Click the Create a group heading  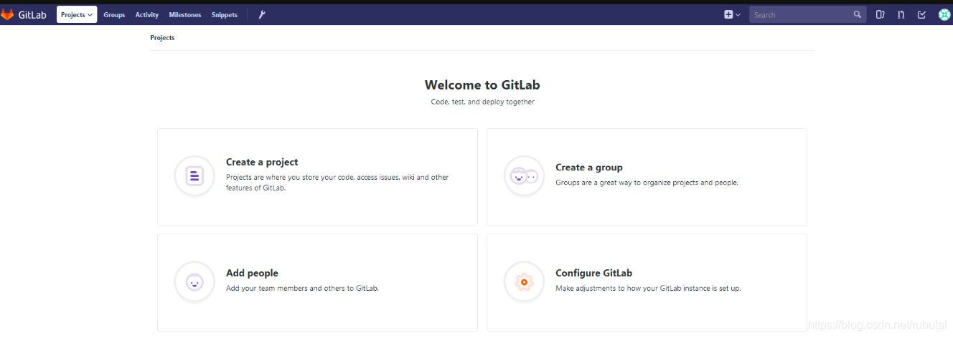tap(589, 168)
